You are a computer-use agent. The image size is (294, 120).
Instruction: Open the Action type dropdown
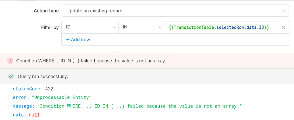pos(175,11)
